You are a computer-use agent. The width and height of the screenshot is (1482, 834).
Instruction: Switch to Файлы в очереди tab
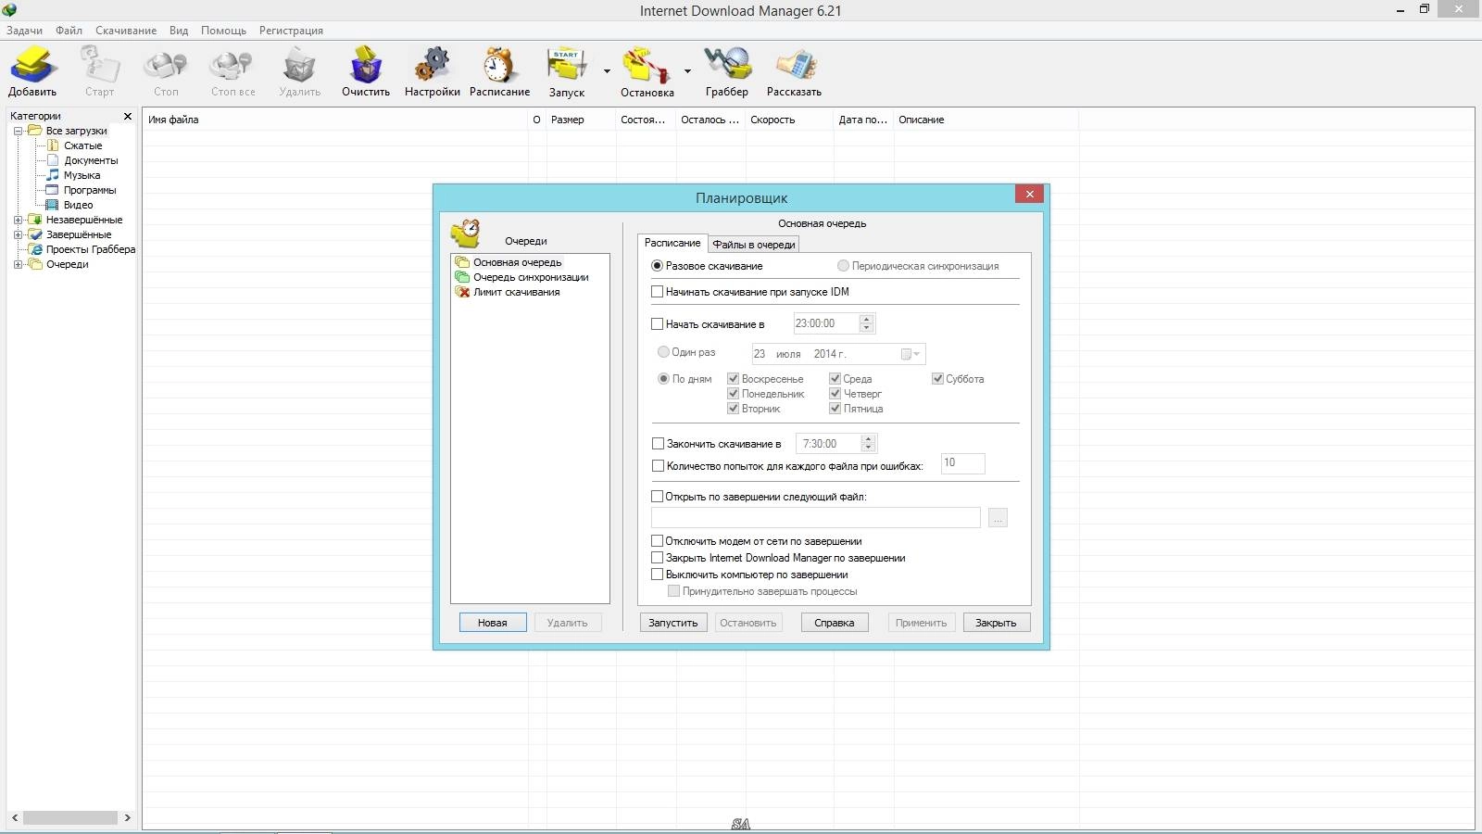pos(754,245)
